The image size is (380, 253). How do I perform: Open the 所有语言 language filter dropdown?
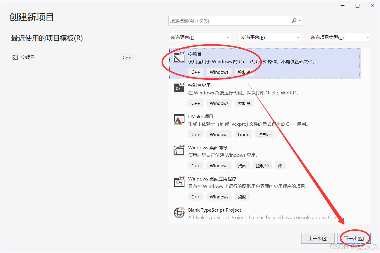200,37
